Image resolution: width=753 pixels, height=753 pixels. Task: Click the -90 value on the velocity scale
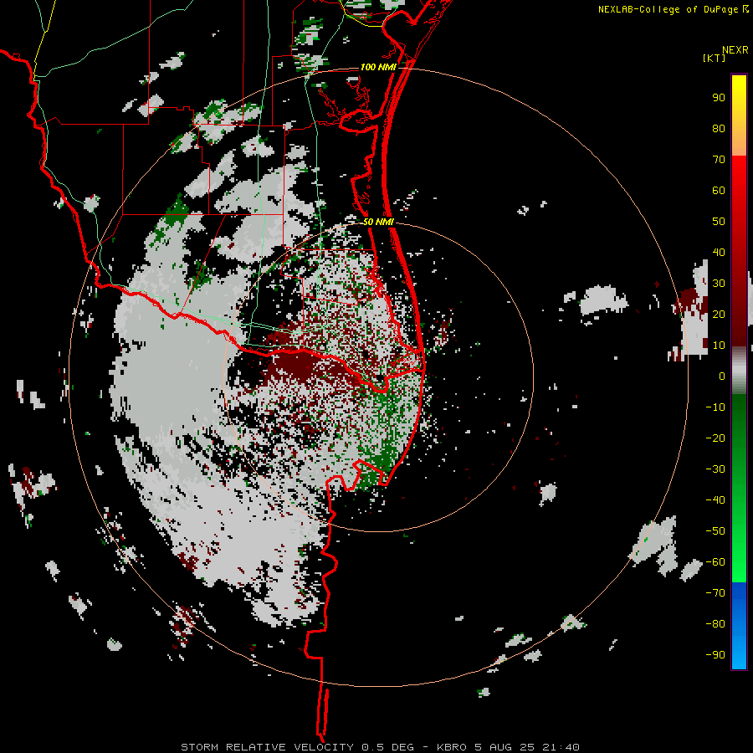pos(715,655)
